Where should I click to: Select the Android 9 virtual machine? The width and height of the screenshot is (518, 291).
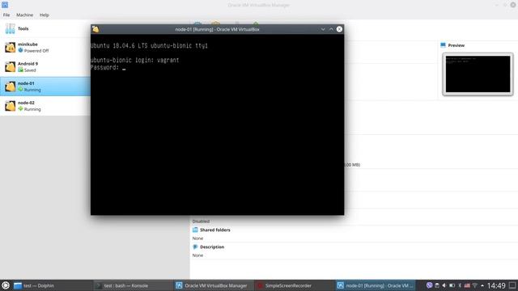45,67
